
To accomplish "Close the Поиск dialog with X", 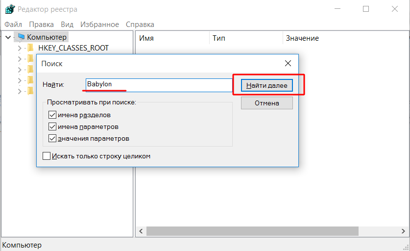I will (x=288, y=63).
